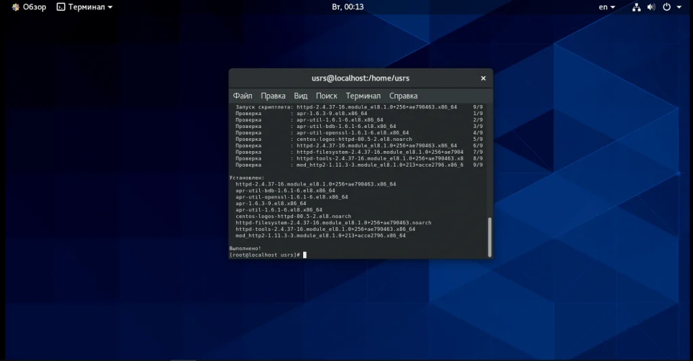693x361 pixels.
Task: Click the httpd-filesystem noarch installed entry
Action: [333, 223]
